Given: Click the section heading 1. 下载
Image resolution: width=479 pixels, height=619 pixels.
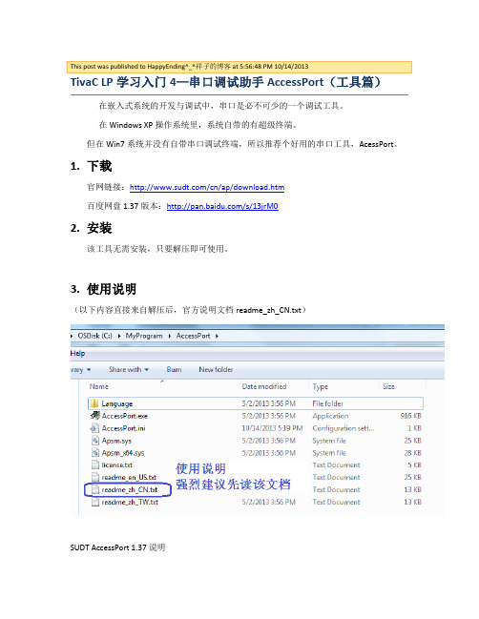Looking at the screenshot, I should pos(92,166).
